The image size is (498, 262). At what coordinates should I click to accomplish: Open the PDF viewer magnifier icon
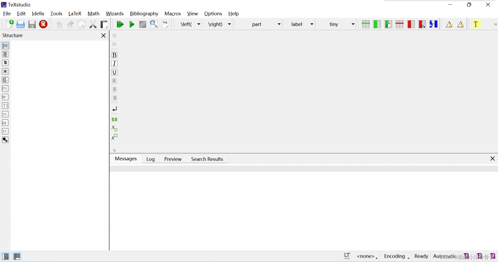pos(154,24)
